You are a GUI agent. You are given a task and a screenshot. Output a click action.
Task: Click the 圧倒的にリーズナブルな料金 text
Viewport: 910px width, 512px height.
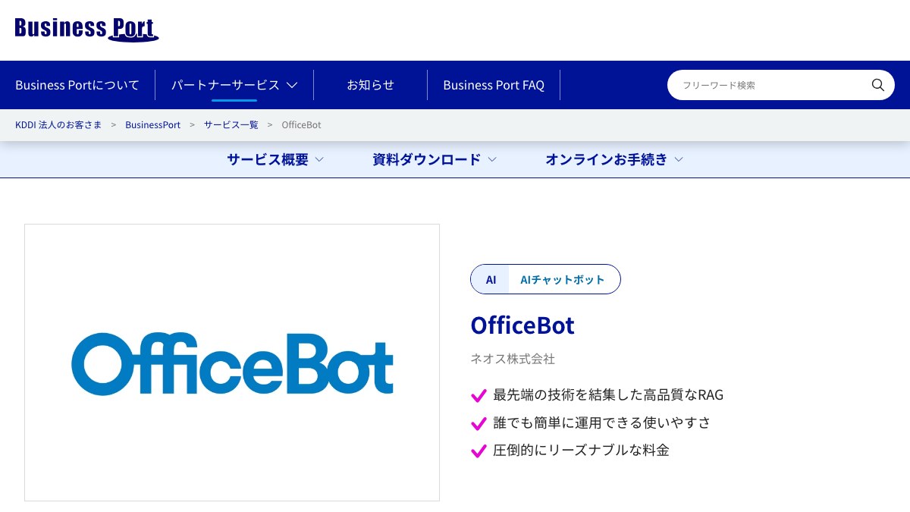(x=581, y=450)
